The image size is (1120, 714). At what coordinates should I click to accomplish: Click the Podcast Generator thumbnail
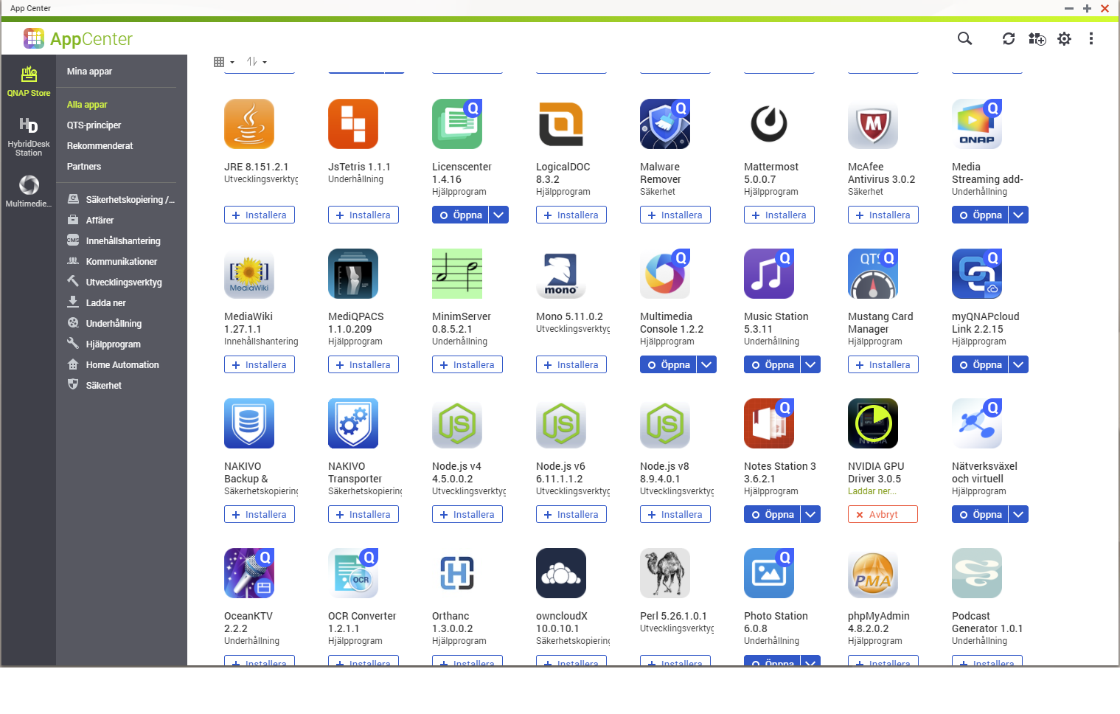[977, 573]
